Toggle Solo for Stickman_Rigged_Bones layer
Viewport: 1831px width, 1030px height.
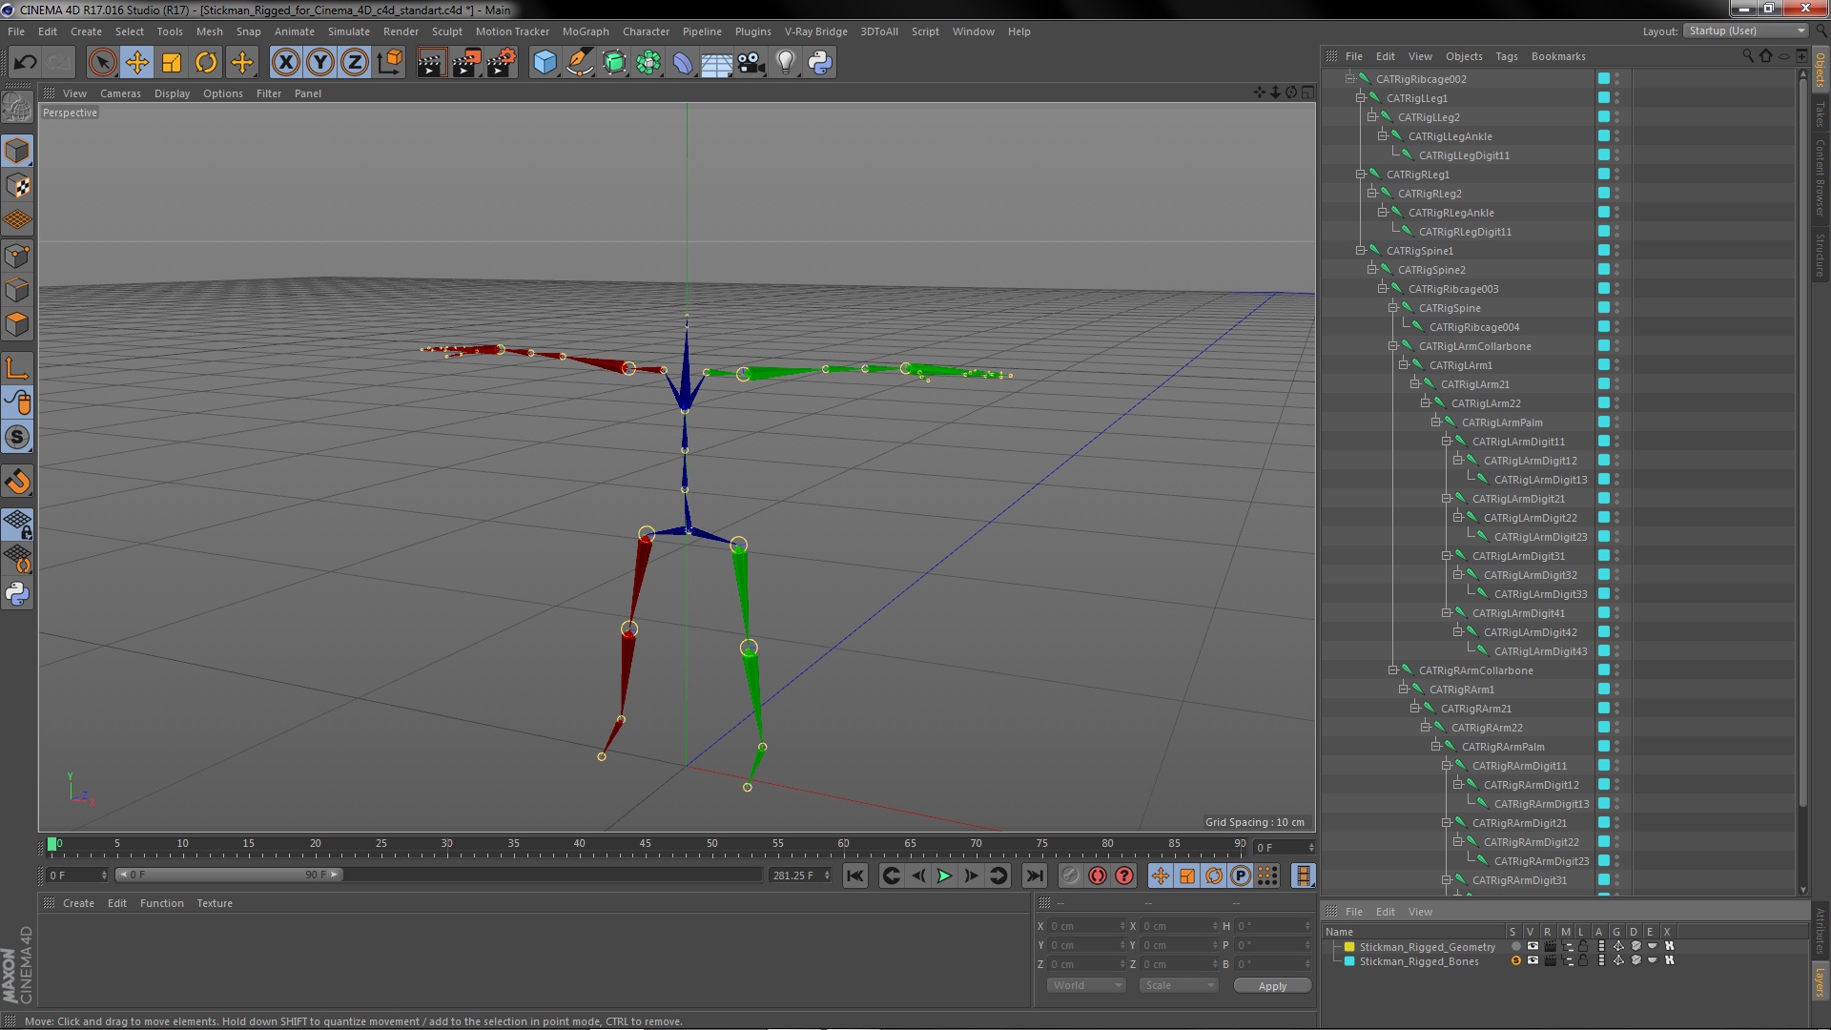(x=1515, y=960)
